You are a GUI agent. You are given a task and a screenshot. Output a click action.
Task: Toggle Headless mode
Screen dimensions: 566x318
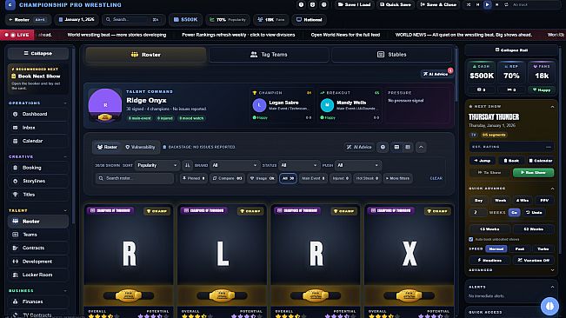point(489,261)
